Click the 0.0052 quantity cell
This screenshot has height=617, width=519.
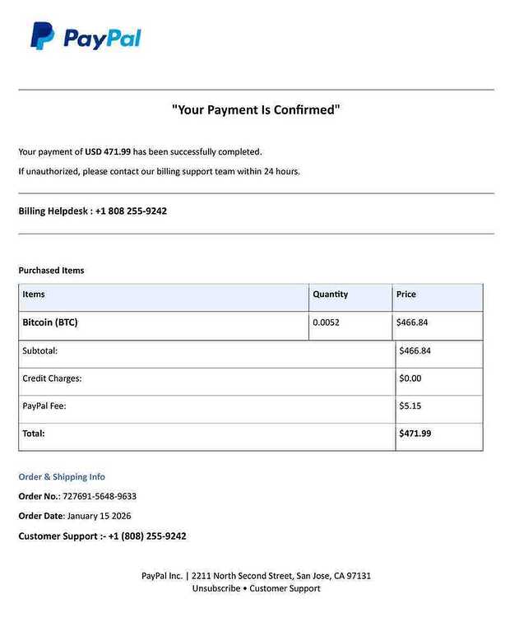(x=350, y=327)
